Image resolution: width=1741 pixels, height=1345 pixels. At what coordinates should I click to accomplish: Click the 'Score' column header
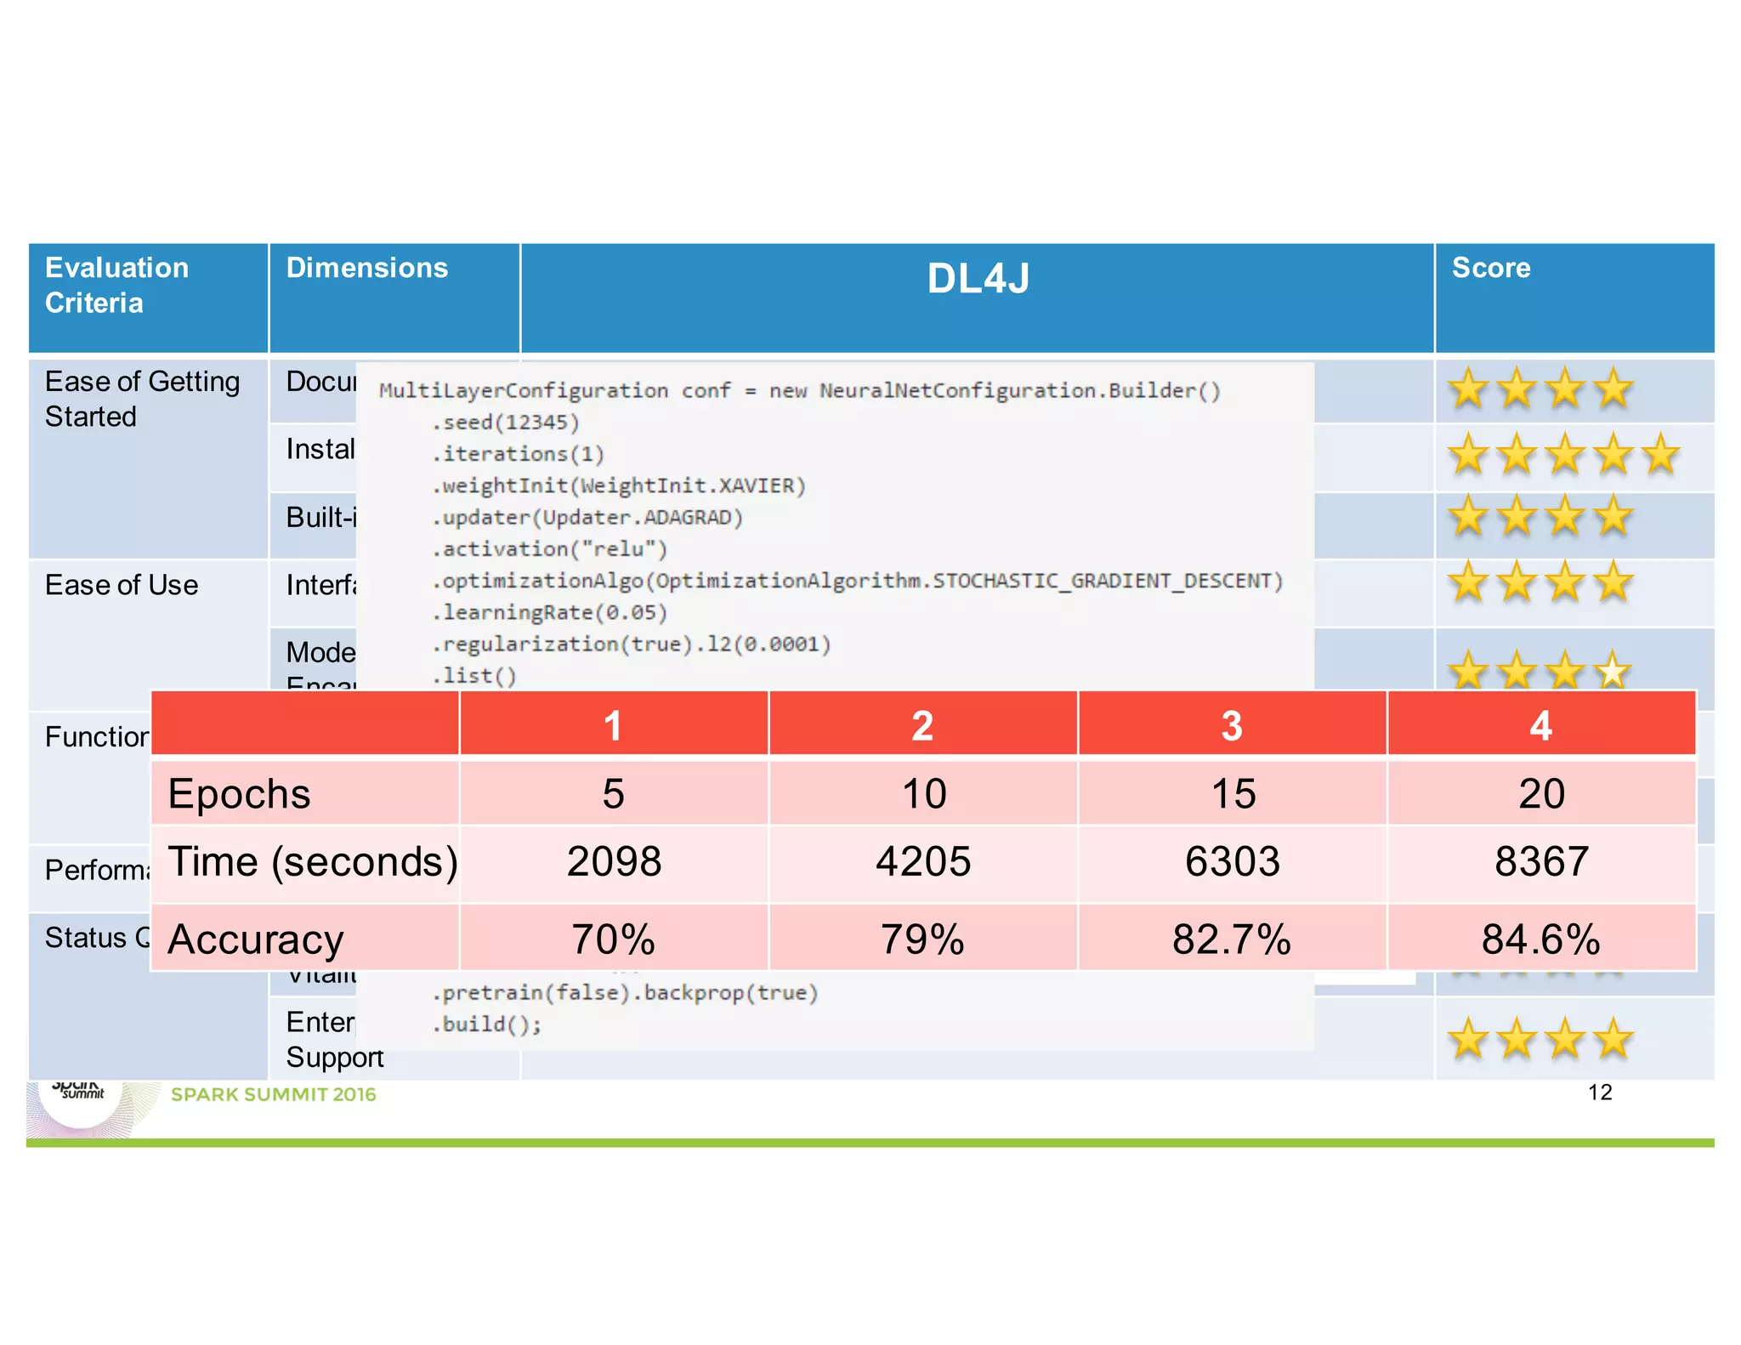coord(1574,298)
